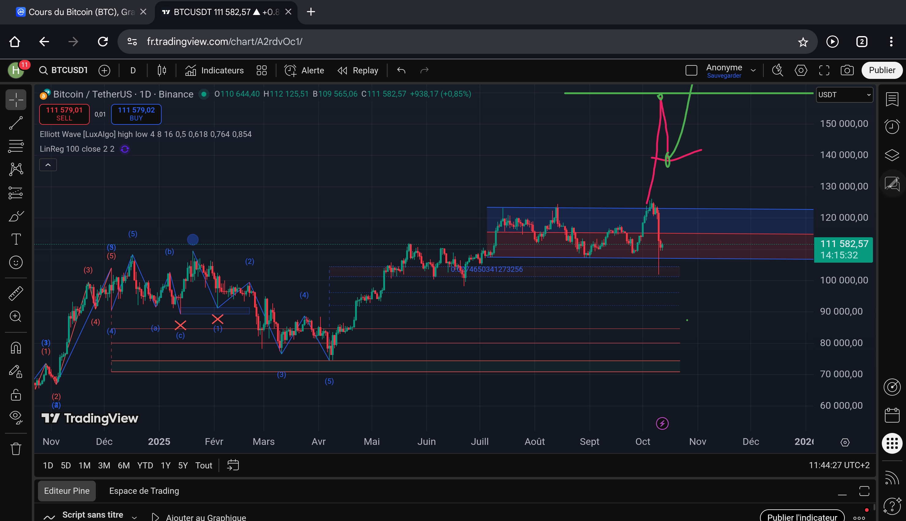Screen dimensions: 906x521
Task: Open the USDT currency dropdown
Action: [x=844, y=95]
